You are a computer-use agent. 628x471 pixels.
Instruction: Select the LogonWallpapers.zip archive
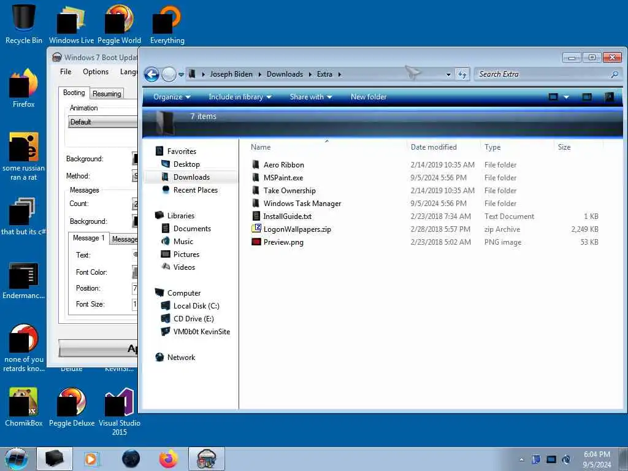click(297, 229)
